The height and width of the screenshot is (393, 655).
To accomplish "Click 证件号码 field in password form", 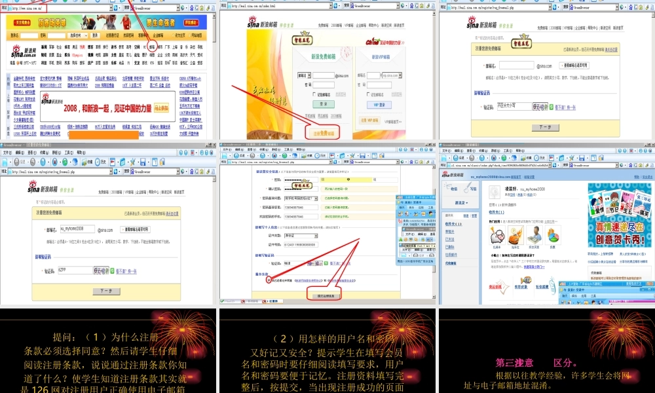I will coord(301,245).
